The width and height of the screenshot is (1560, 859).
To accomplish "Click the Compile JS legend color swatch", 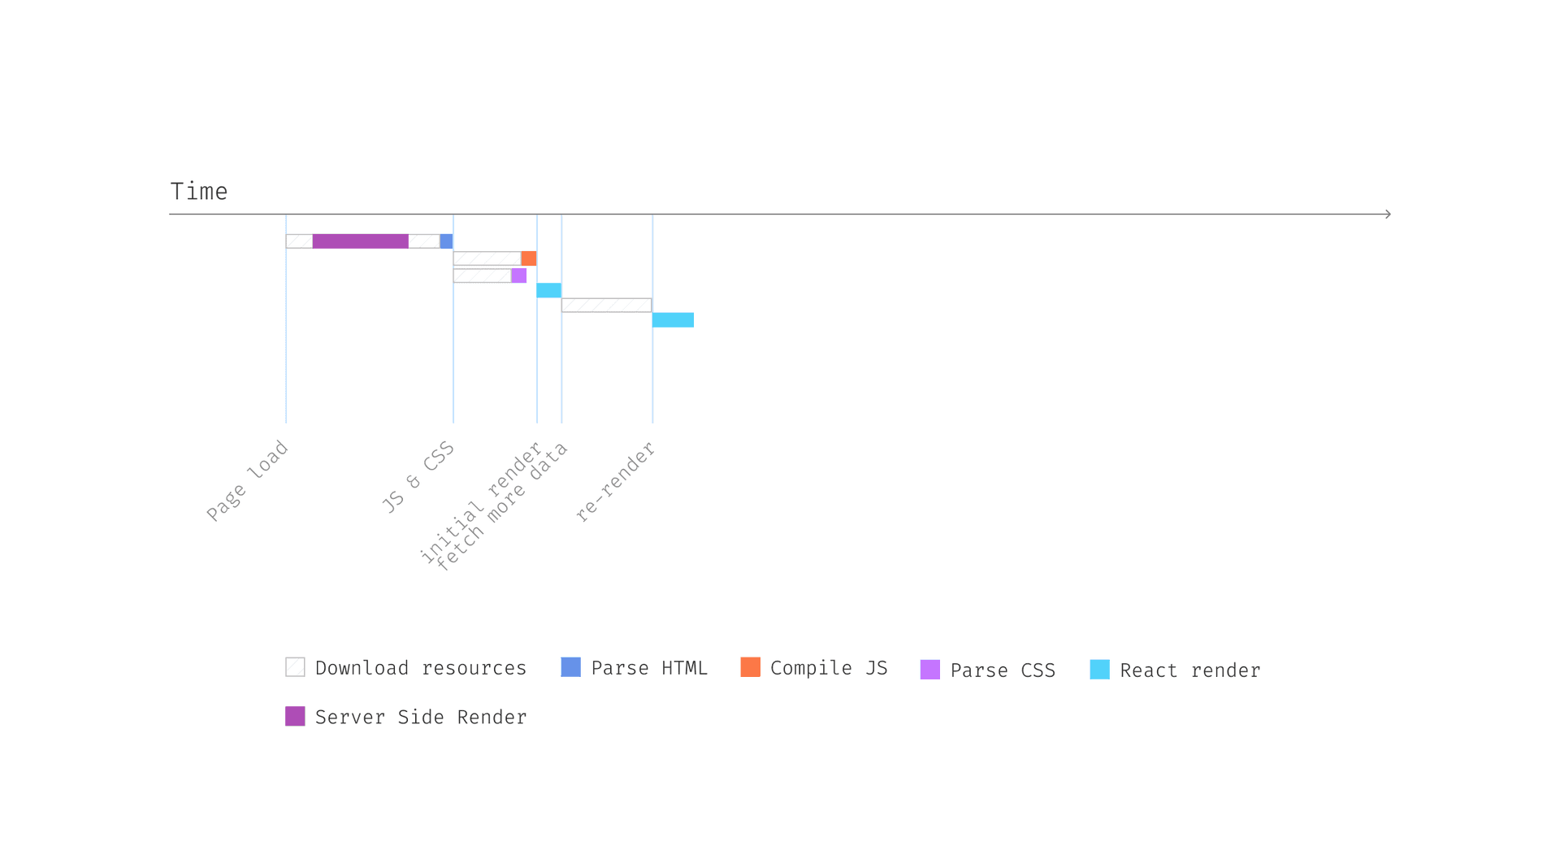I will coord(750,667).
